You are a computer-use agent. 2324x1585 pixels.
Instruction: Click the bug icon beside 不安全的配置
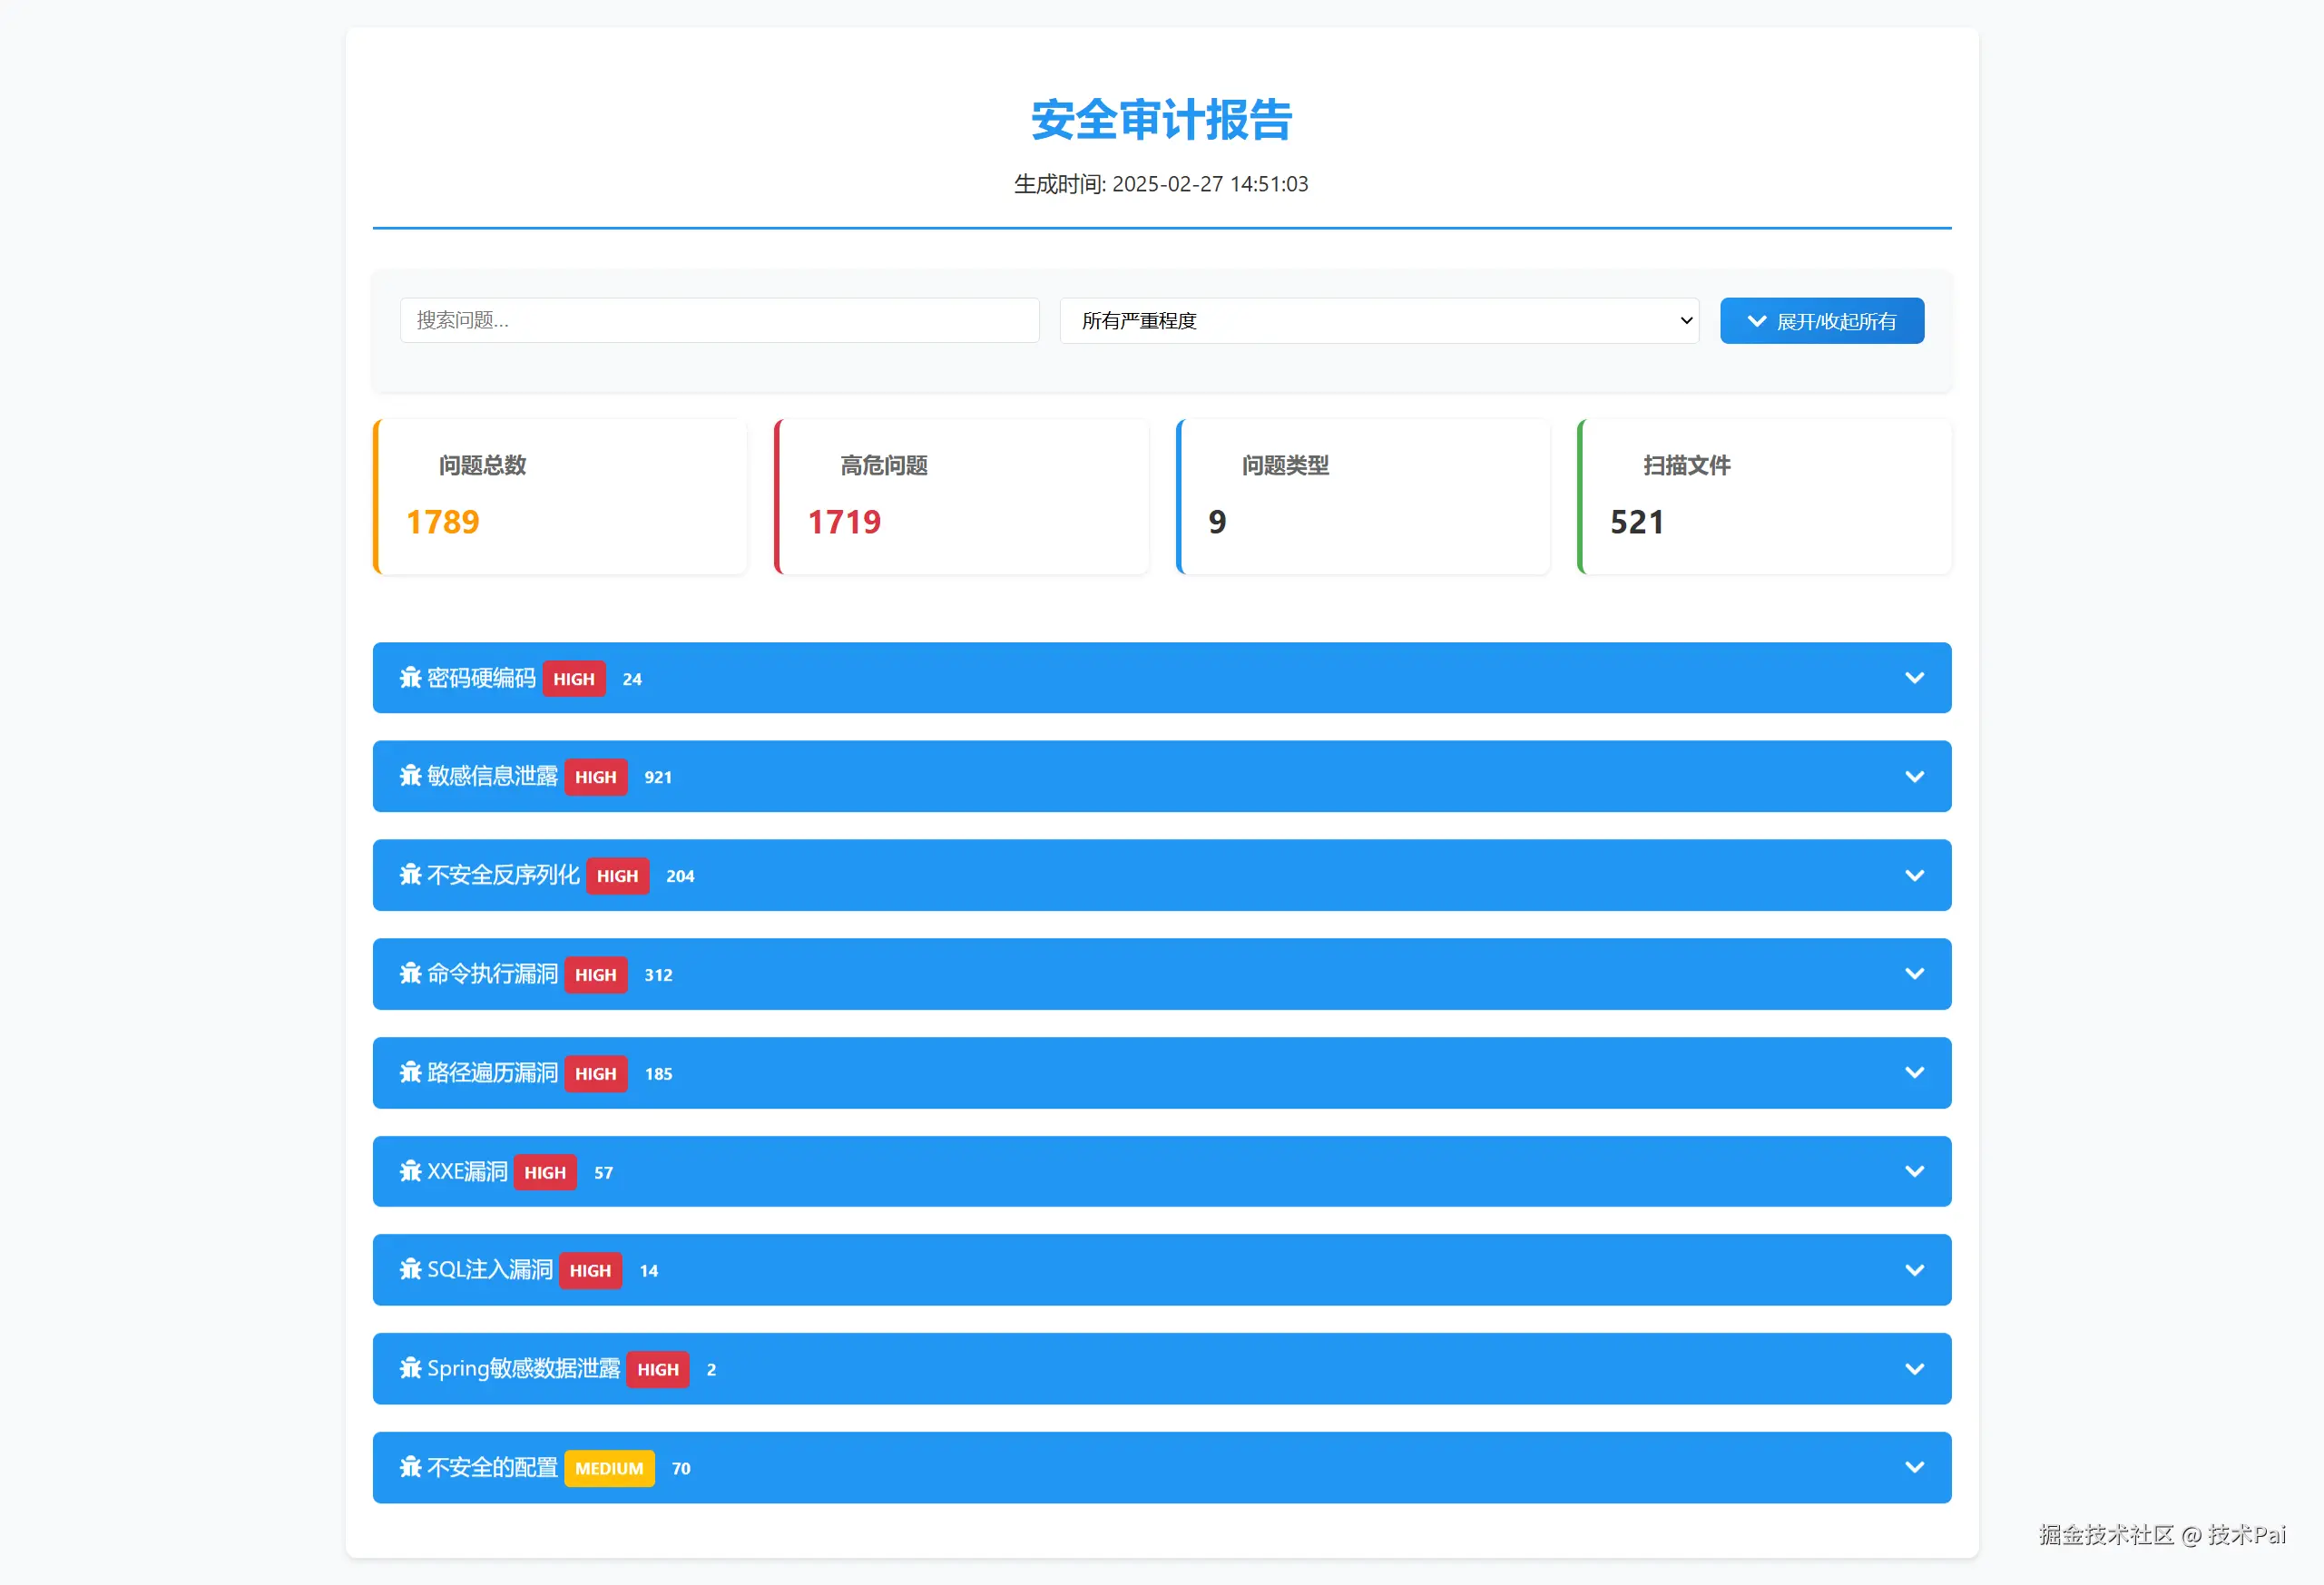(410, 1467)
